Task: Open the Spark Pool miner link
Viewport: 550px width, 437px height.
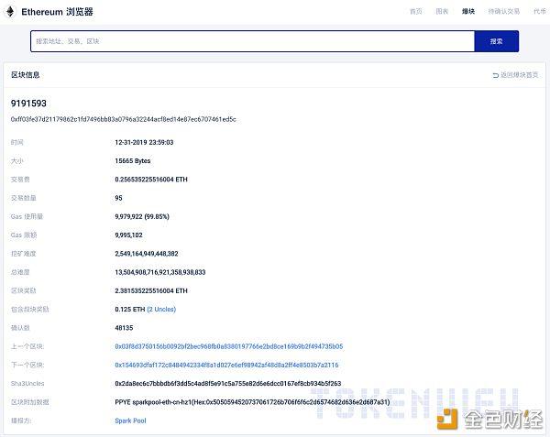Action: point(130,421)
